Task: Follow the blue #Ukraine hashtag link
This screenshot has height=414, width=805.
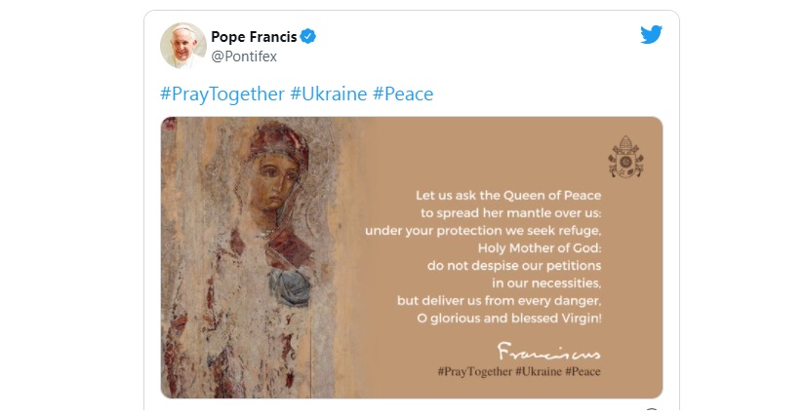Action: [x=329, y=94]
